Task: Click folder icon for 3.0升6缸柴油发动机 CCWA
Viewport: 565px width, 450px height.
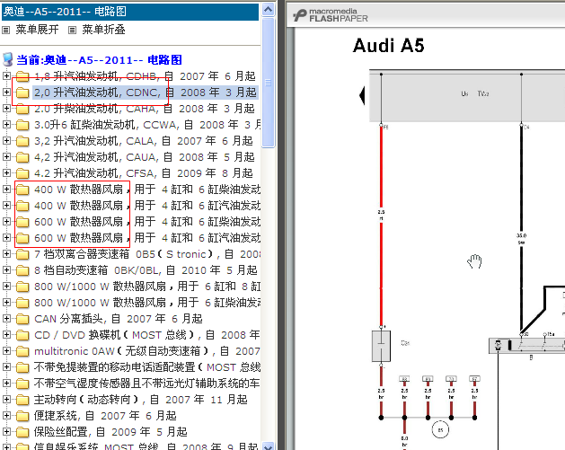Action: [x=22, y=125]
